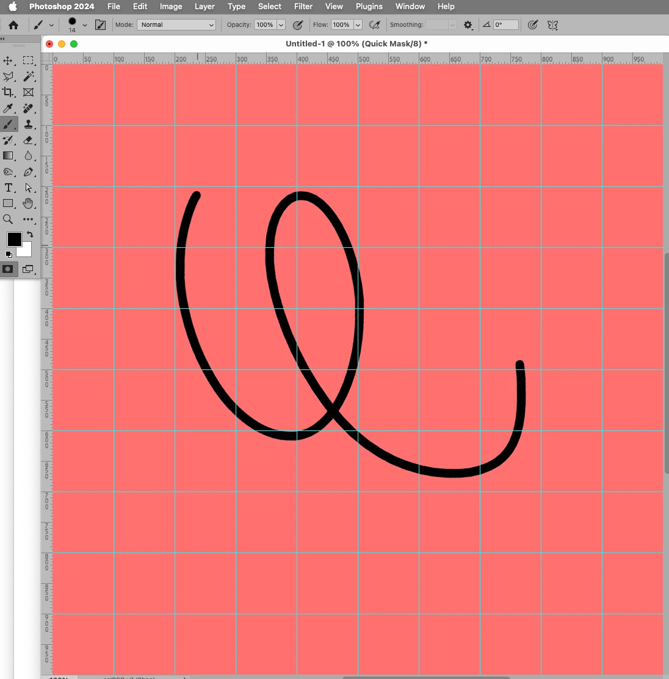Open the Help menu
The image size is (669, 679).
pos(446,7)
